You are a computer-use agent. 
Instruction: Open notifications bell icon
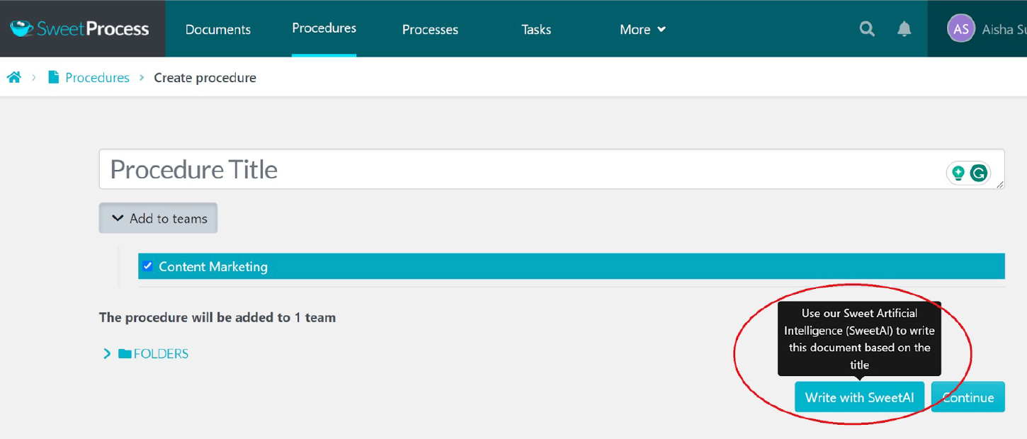(904, 29)
